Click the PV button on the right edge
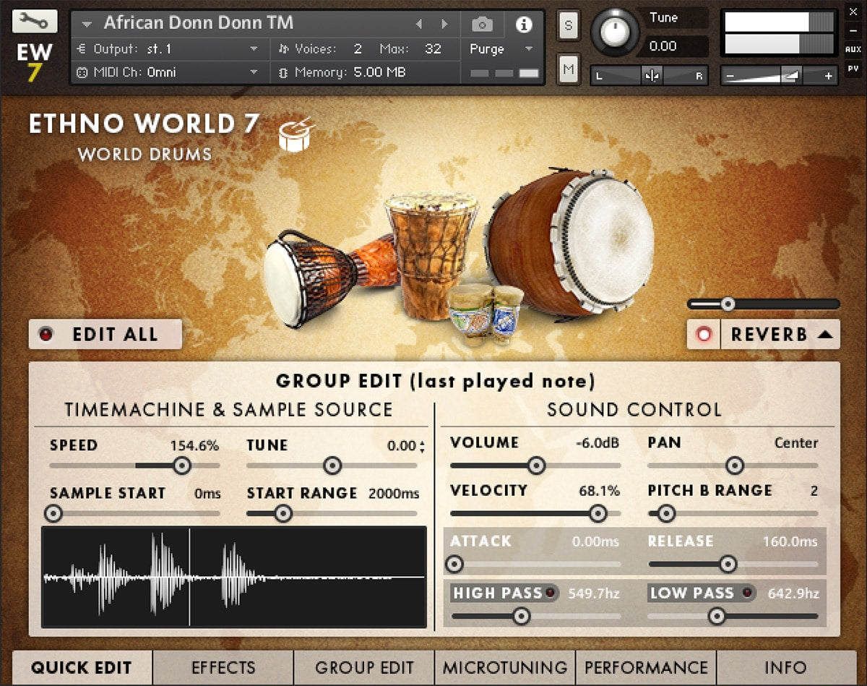 (853, 69)
